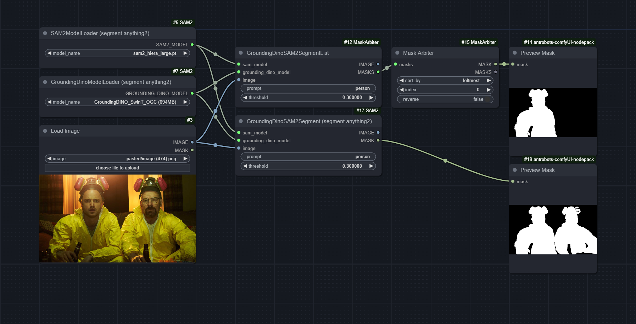Decrease the index value in Mask Arbiter
636x324 pixels.
click(402, 90)
